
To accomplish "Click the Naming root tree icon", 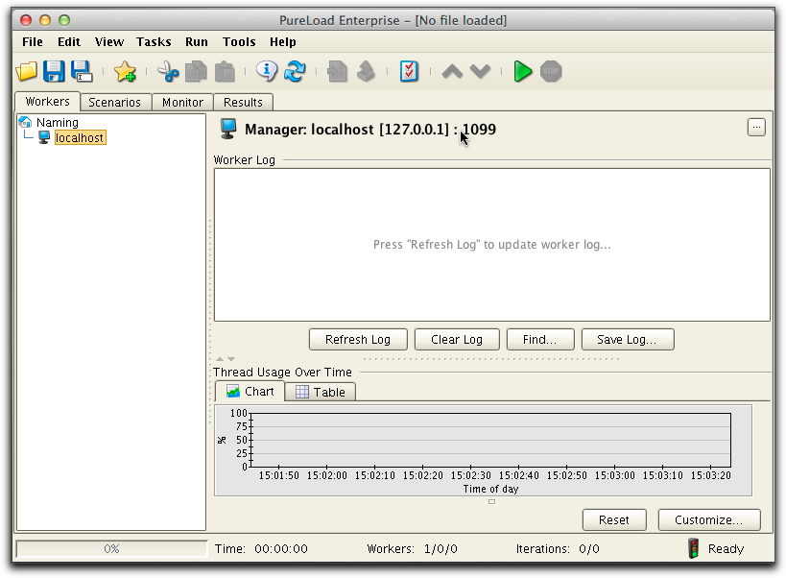I will pyautogui.click(x=26, y=122).
